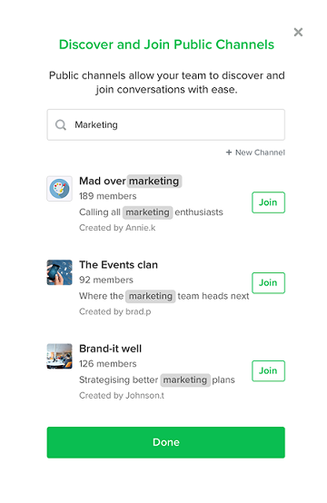This screenshot has width=327, height=503.
Task: Click the search magnifier icon
Action: pyautogui.click(x=61, y=124)
